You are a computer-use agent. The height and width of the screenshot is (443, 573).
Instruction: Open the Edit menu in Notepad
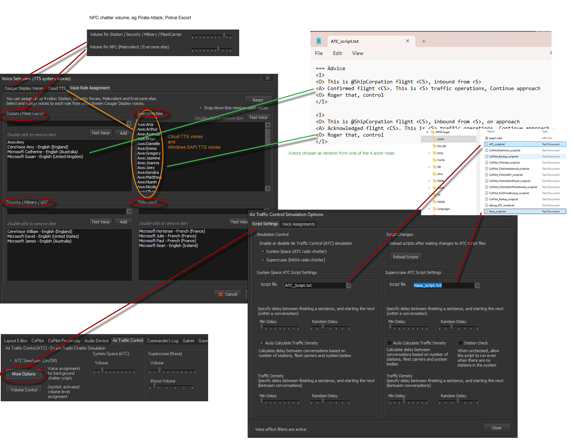337,53
